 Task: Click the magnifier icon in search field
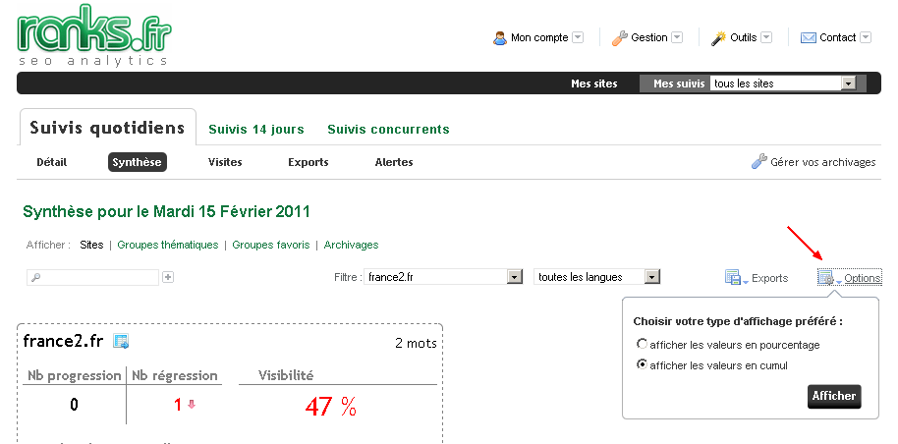35,277
